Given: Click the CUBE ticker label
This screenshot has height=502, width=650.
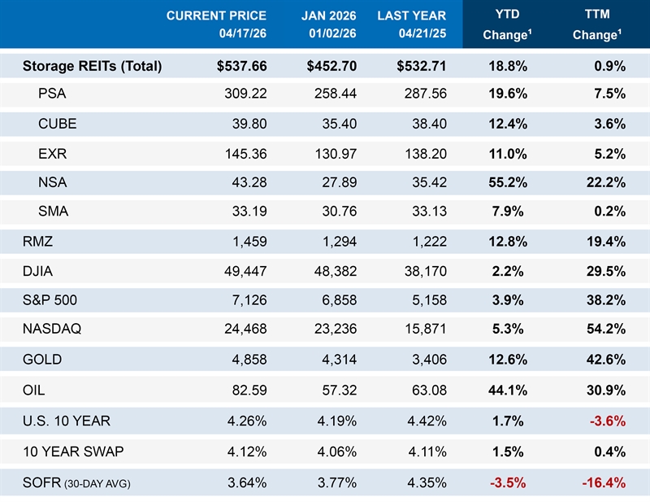Looking at the screenshot, I should click(x=57, y=124).
